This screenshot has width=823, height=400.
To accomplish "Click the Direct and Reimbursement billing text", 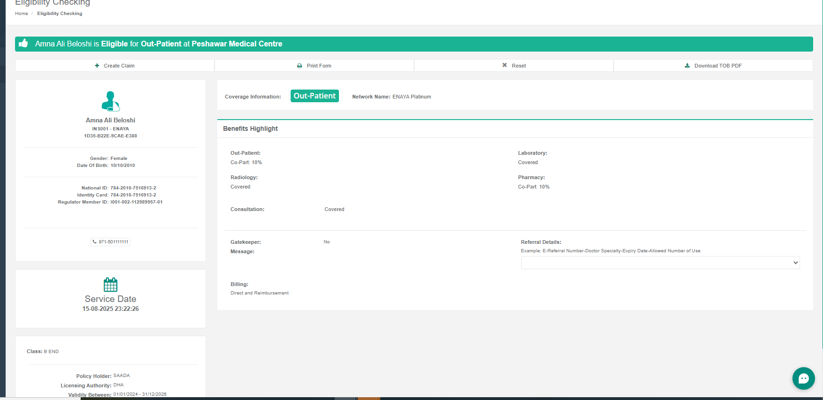I will click(259, 293).
